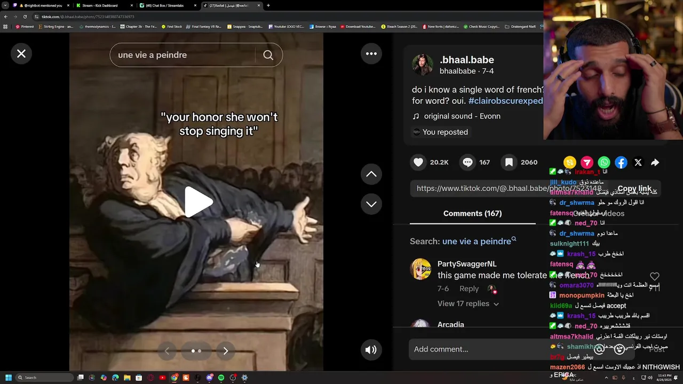The height and width of the screenshot is (384, 683).
Task: Click Copy link button
Action: [634, 189]
